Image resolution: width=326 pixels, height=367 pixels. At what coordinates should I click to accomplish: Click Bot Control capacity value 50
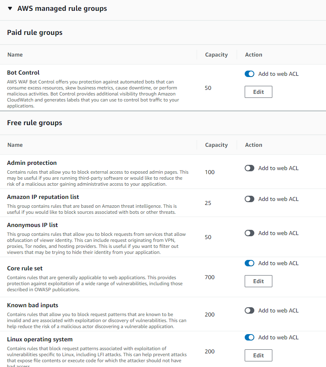[x=208, y=88]
